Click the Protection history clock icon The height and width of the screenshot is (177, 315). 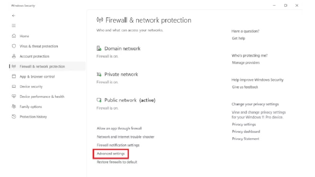(14, 117)
